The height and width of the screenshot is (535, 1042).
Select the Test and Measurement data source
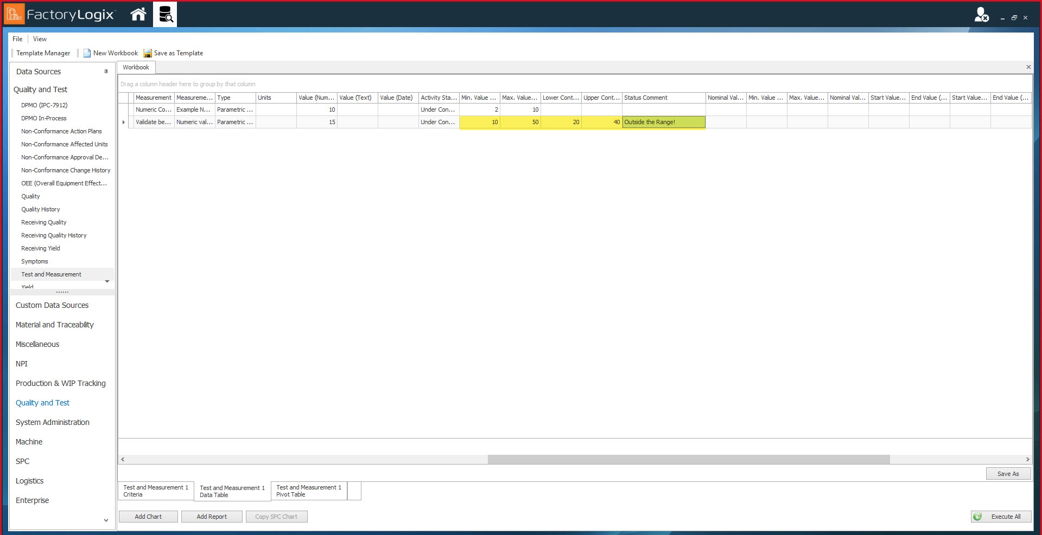click(x=51, y=274)
